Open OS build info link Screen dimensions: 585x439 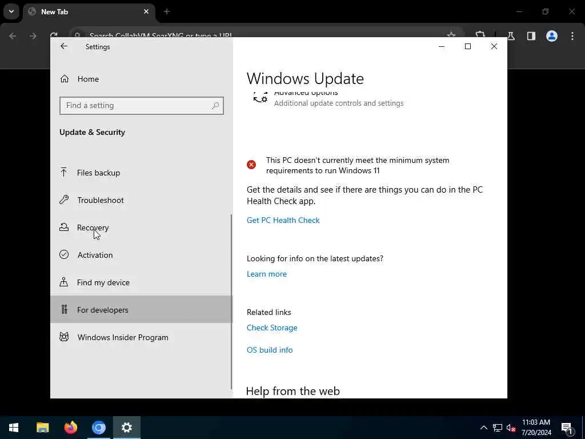click(270, 350)
